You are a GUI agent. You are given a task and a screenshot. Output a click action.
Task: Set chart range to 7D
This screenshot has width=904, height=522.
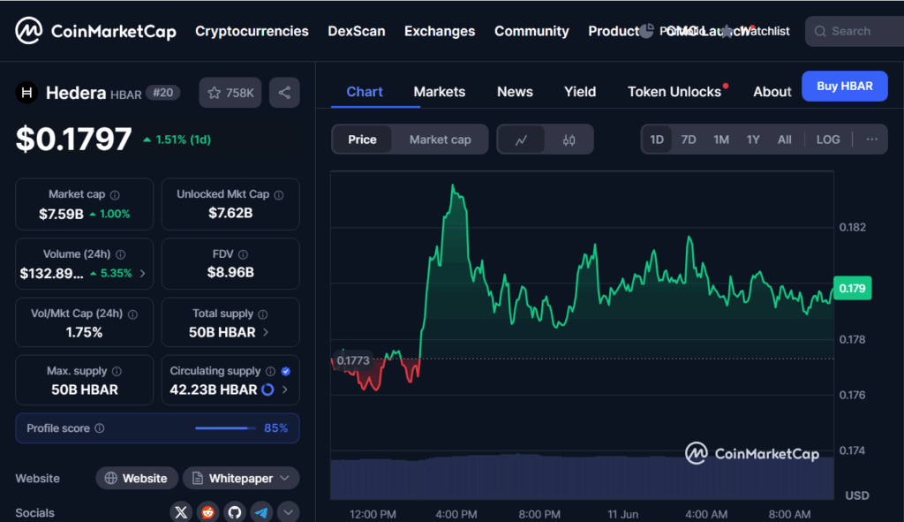click(x=689, y=140)
